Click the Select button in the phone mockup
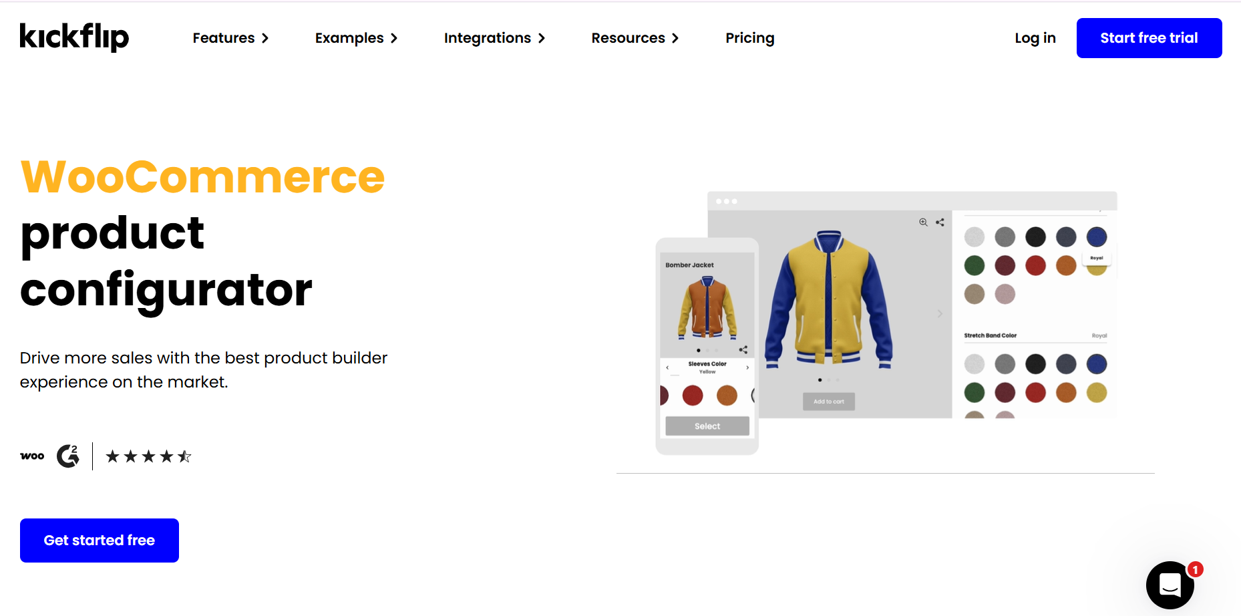Image resolution: width=1241 pixels, height=616 pixels. tap(707, 426)
